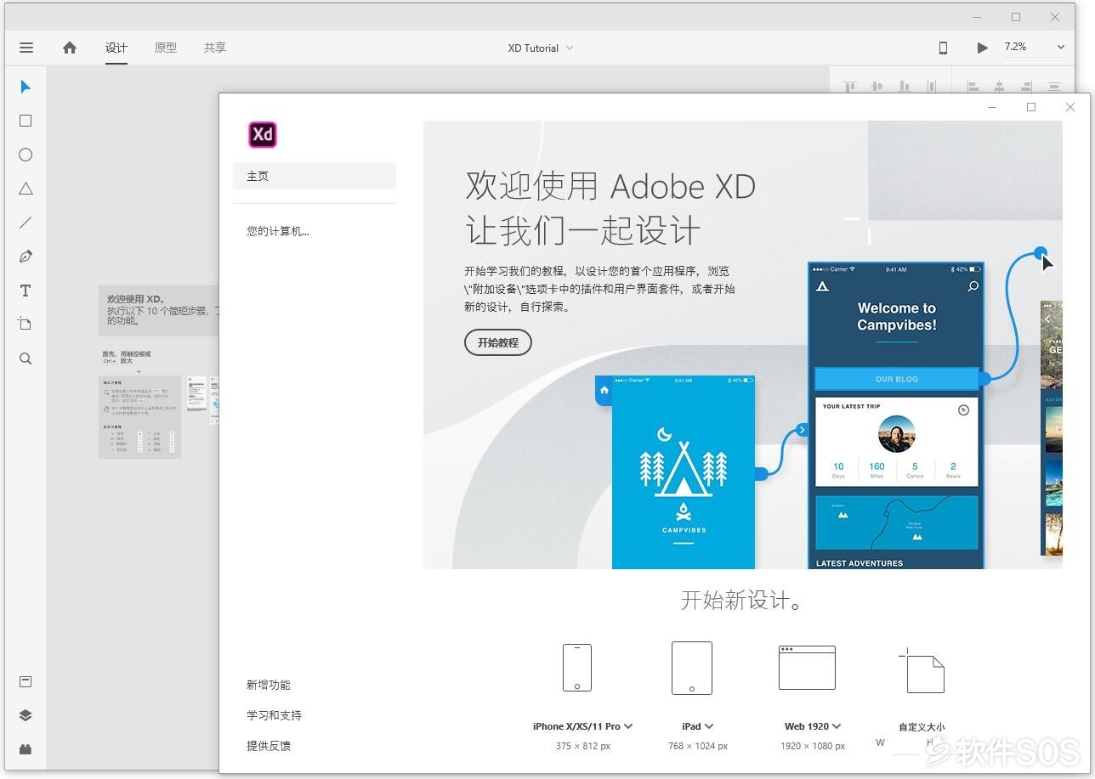Open the Layers panel icon
The width and height of the screenshot is (1095, 779).
click(x=26, y=715)
